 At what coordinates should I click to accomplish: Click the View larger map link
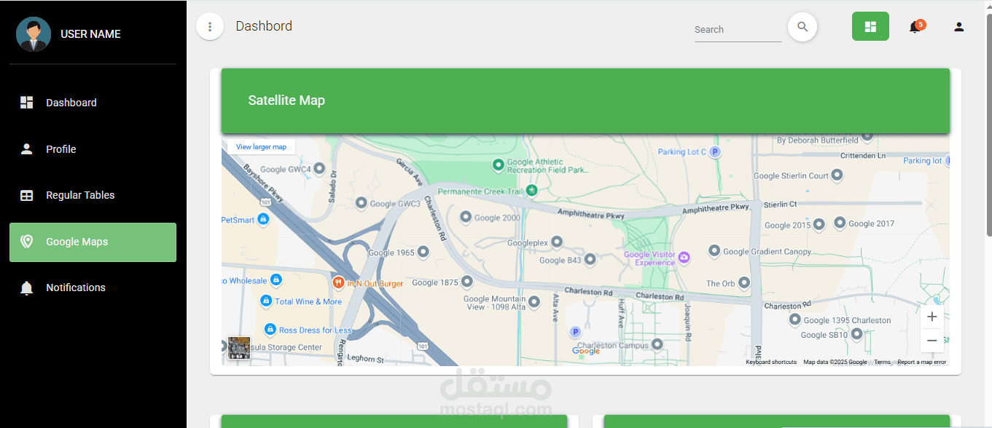[261, 146]
